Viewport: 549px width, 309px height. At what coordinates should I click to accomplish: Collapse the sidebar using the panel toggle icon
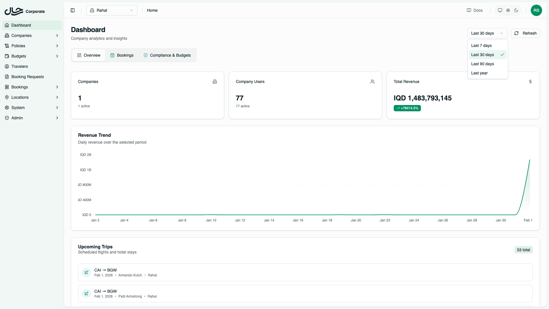pyautogui.click(x=72, y=10)
